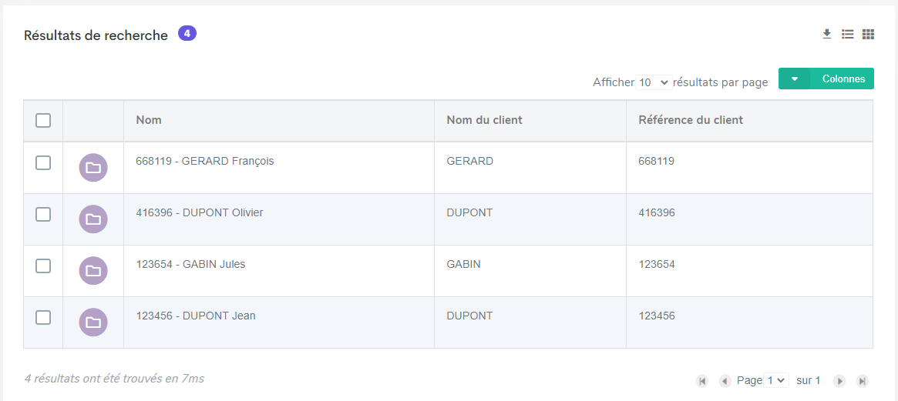
Task: Go to the first page
Action: [x=702, y=381]
